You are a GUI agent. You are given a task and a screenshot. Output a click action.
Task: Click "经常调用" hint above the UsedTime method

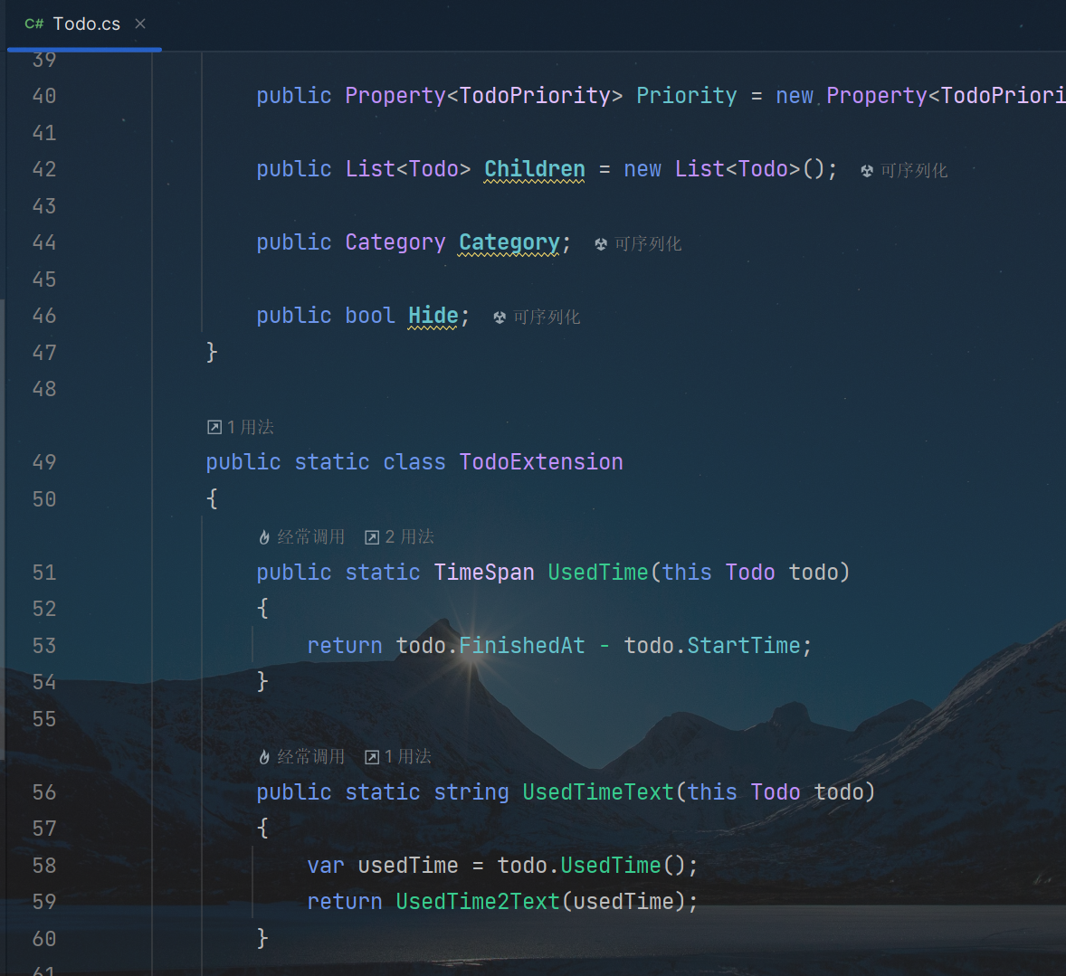310,537
